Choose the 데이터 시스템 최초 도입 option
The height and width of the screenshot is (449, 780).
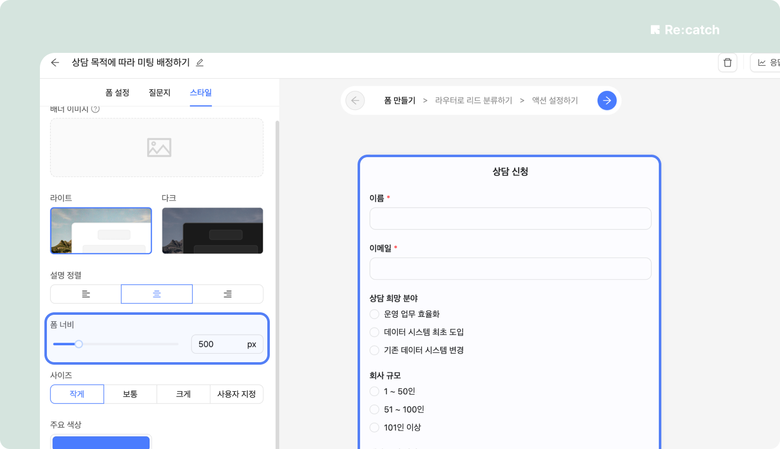click(x=375, y=332)
